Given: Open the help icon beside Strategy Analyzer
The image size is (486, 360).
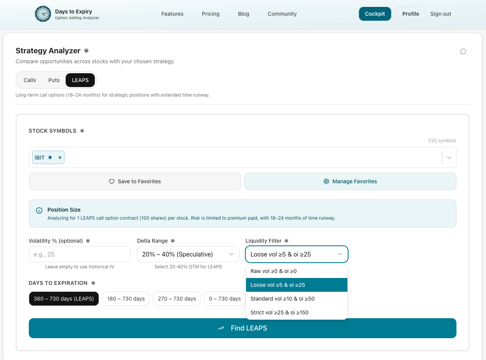Looking at the screenshot, I should pos(86,50).
